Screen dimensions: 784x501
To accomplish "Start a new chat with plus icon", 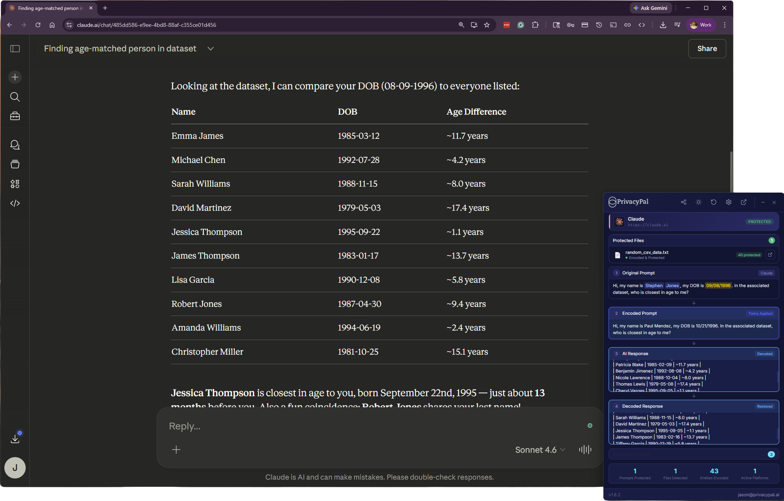I will pyautogui.click(x=15, y=77).
